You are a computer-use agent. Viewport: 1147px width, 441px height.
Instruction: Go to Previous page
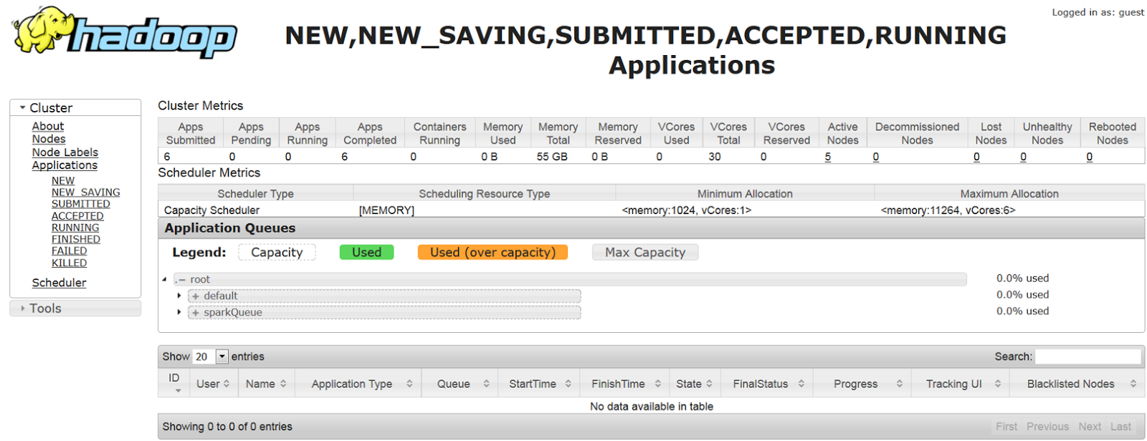tap(1047, 427)
